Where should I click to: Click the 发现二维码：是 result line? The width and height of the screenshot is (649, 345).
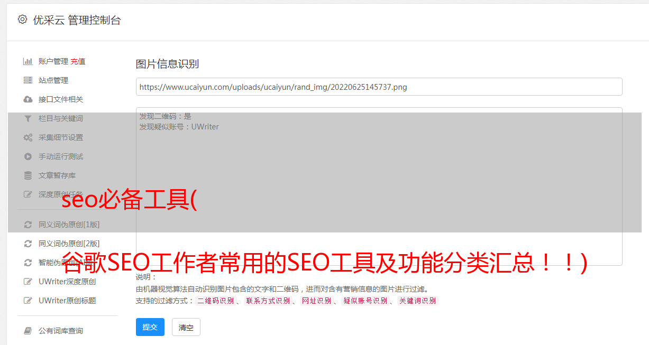(166, 116)
